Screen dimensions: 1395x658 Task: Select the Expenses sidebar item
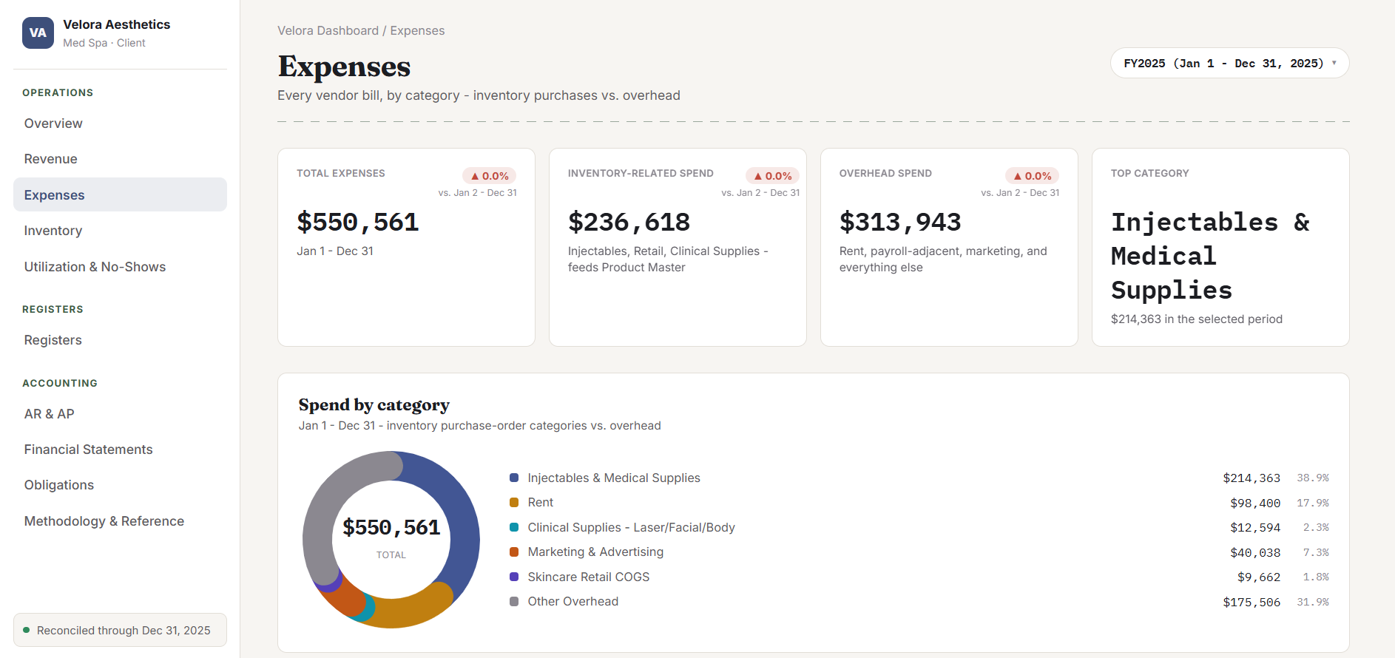(120, 195)
